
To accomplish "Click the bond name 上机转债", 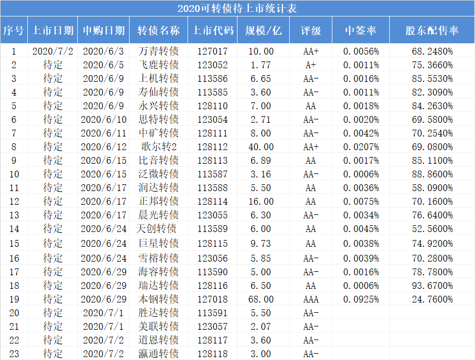I will click(159, 78).
